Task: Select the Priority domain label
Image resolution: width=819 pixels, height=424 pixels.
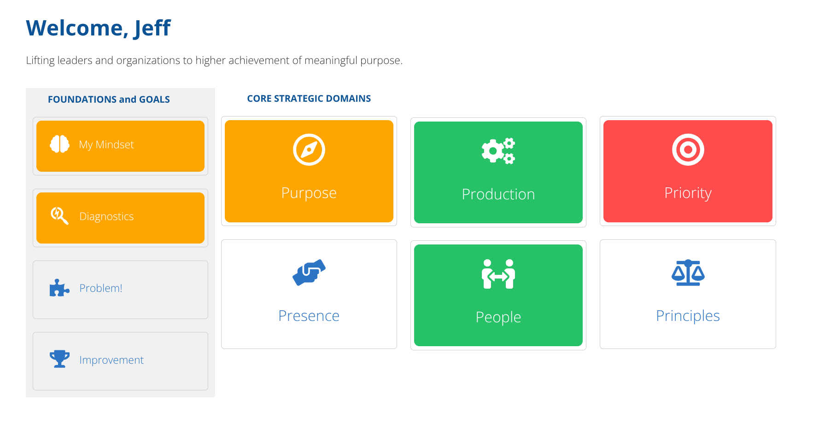Action: pos(688,193)
